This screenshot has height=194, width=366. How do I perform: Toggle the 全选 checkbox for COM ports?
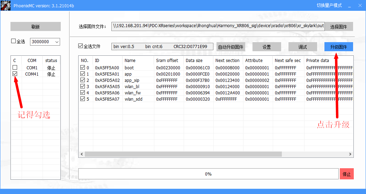pos(14,41)
